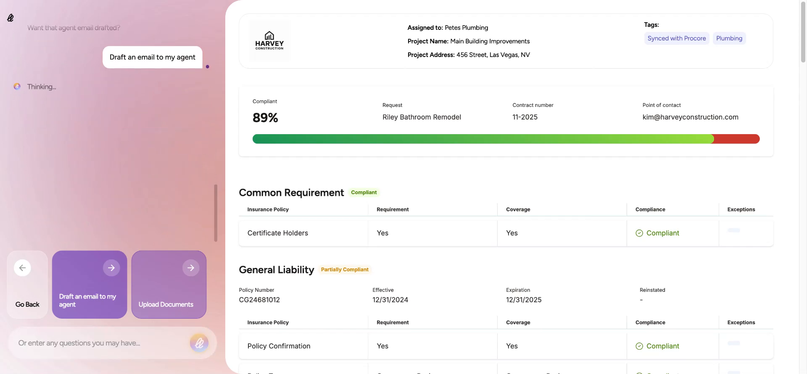Viewport: 807px width, 374px height.
Task: Click the Draft an email chat message bubble
Action: (152, 57)
